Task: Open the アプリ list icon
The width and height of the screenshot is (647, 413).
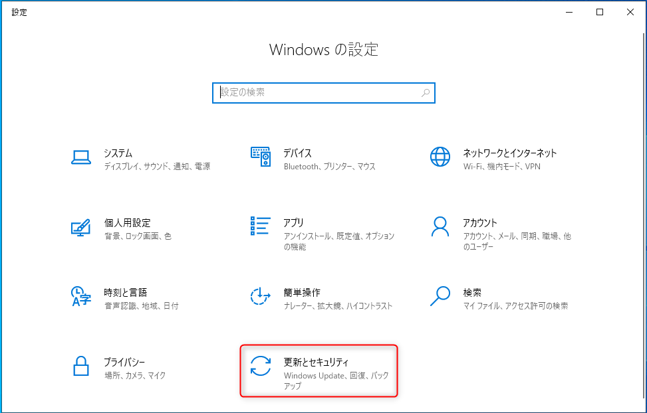Action: 260,227
